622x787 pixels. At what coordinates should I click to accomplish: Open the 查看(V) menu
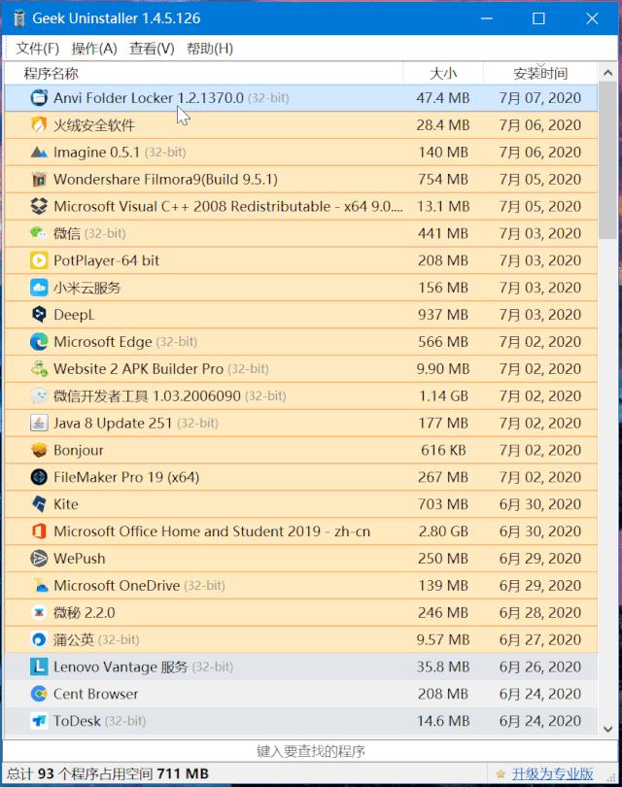click(153, 49)
